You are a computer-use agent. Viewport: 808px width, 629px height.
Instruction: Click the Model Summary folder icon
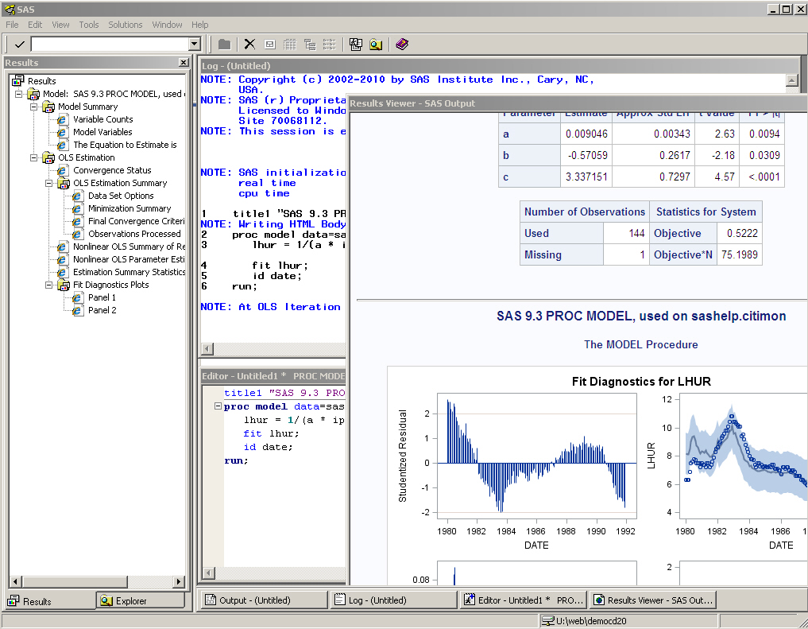[x=48, y=107]
